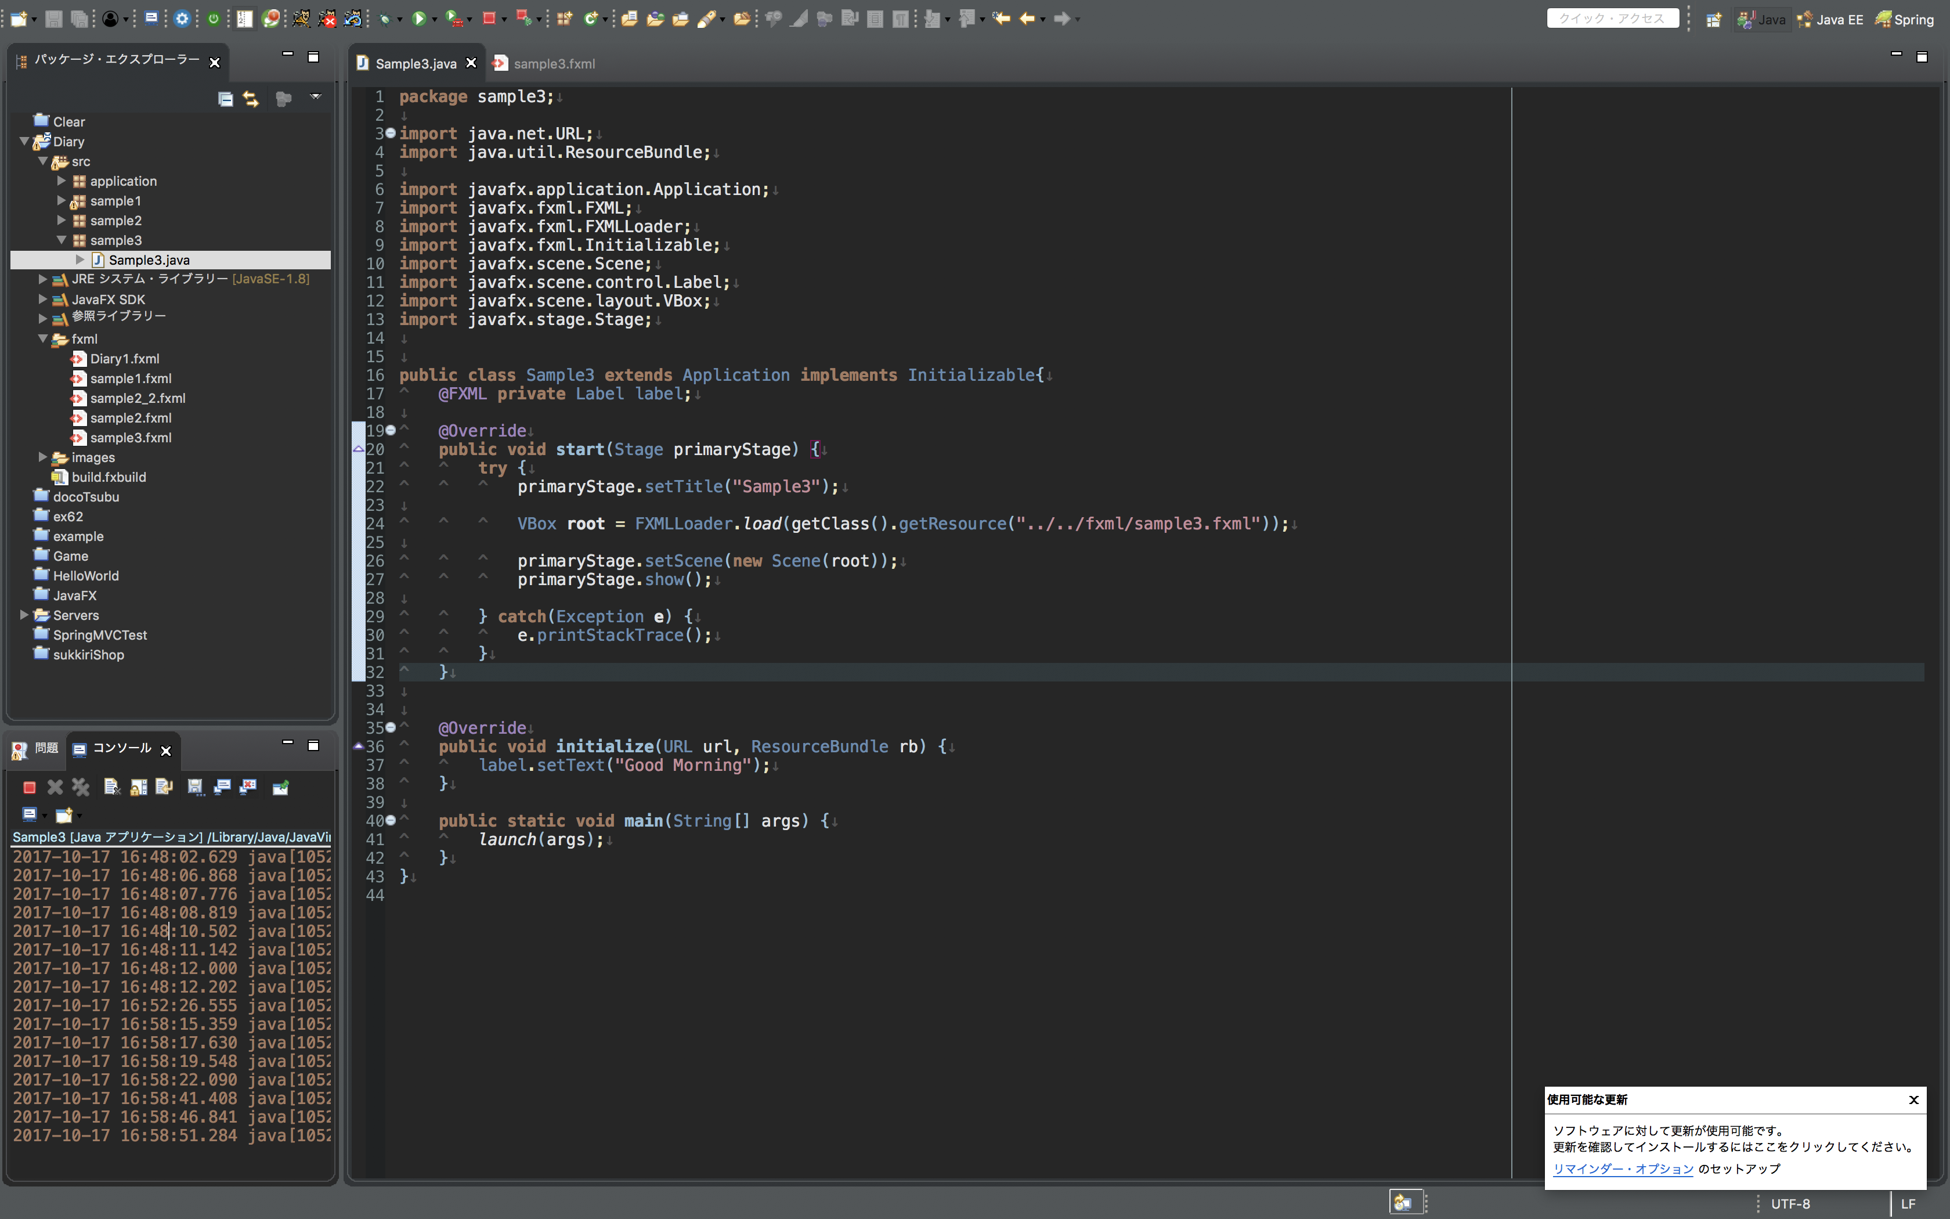
Task: Expand the JavaFX SDK library node
Action: tap(42, 299)
